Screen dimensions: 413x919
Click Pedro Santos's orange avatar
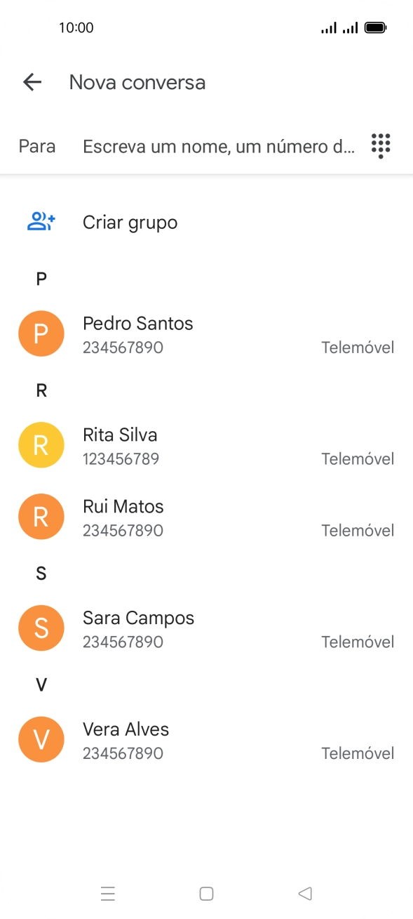[41, 333]
